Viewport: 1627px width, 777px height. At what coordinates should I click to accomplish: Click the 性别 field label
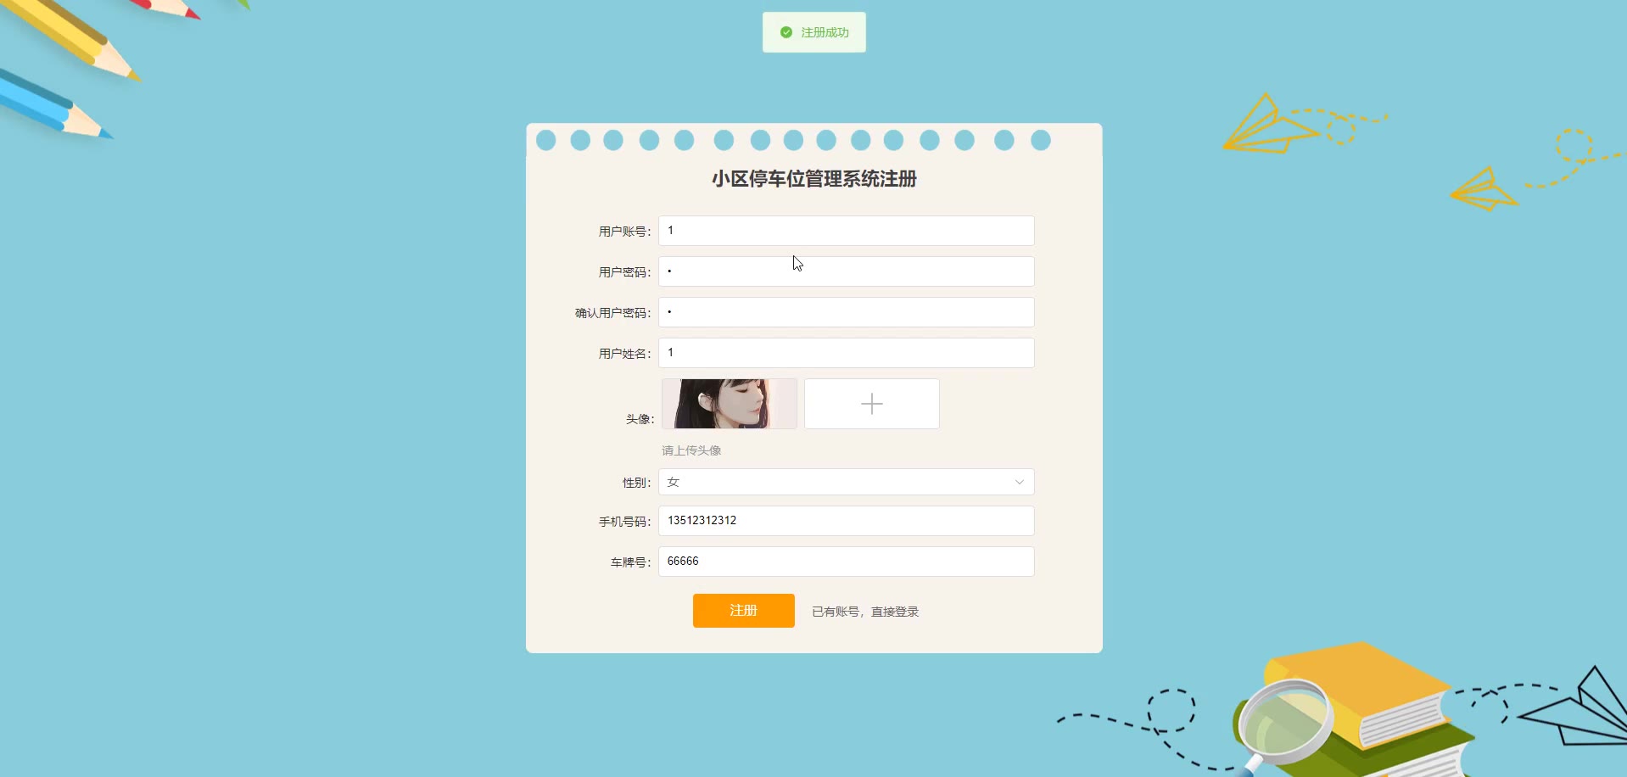637,483
